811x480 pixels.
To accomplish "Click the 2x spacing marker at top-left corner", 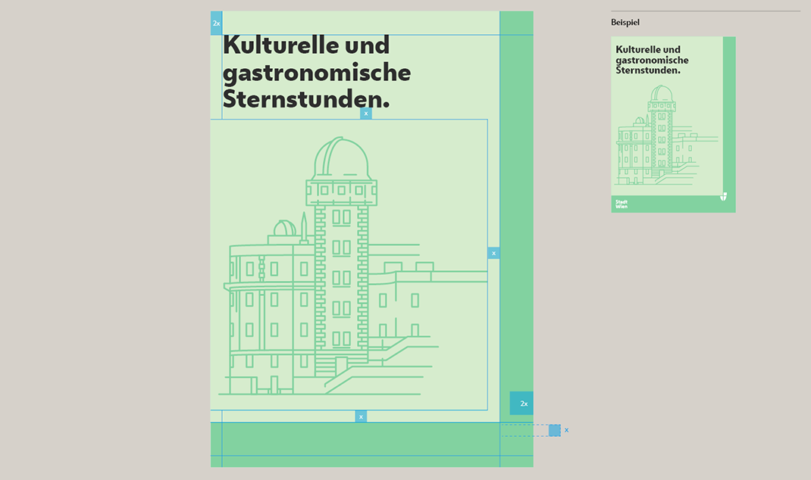I will coord(216,23).
